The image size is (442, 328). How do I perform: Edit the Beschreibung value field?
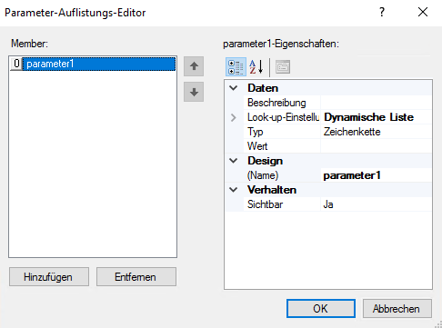(376, 103)
